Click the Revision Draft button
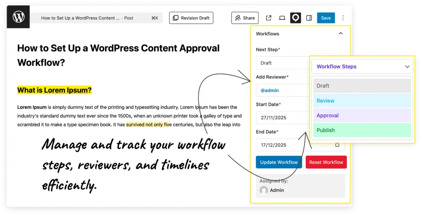Screen dimensions: 422x215 click(x=191, y=18)
